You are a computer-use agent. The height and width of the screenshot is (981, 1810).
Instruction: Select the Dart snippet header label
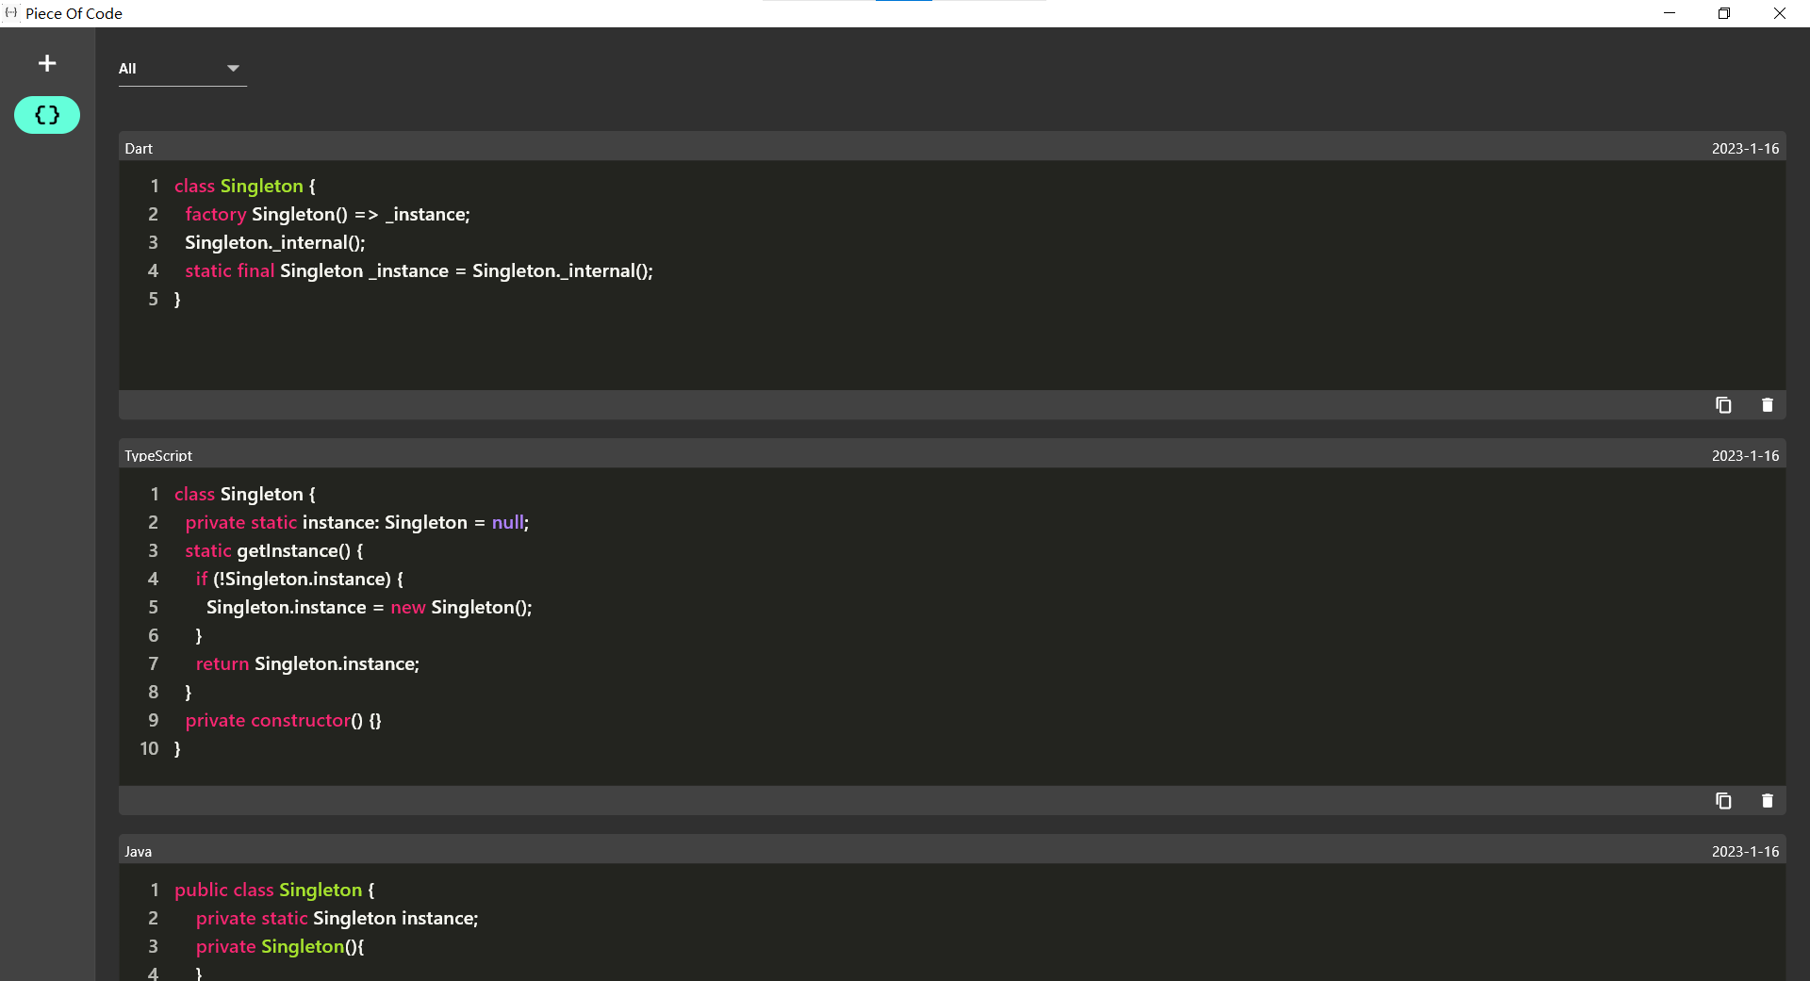139,149
